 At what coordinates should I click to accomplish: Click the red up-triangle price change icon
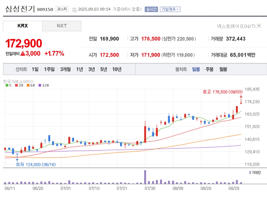(x=23, y=53)
